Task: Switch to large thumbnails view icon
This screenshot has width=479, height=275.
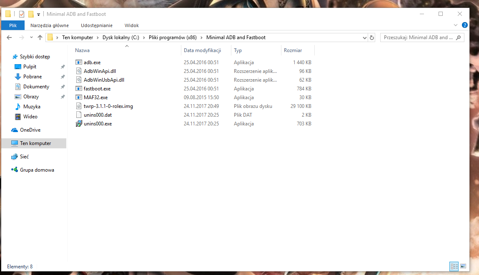Action: pyautogui.click(x=463, y=266)
